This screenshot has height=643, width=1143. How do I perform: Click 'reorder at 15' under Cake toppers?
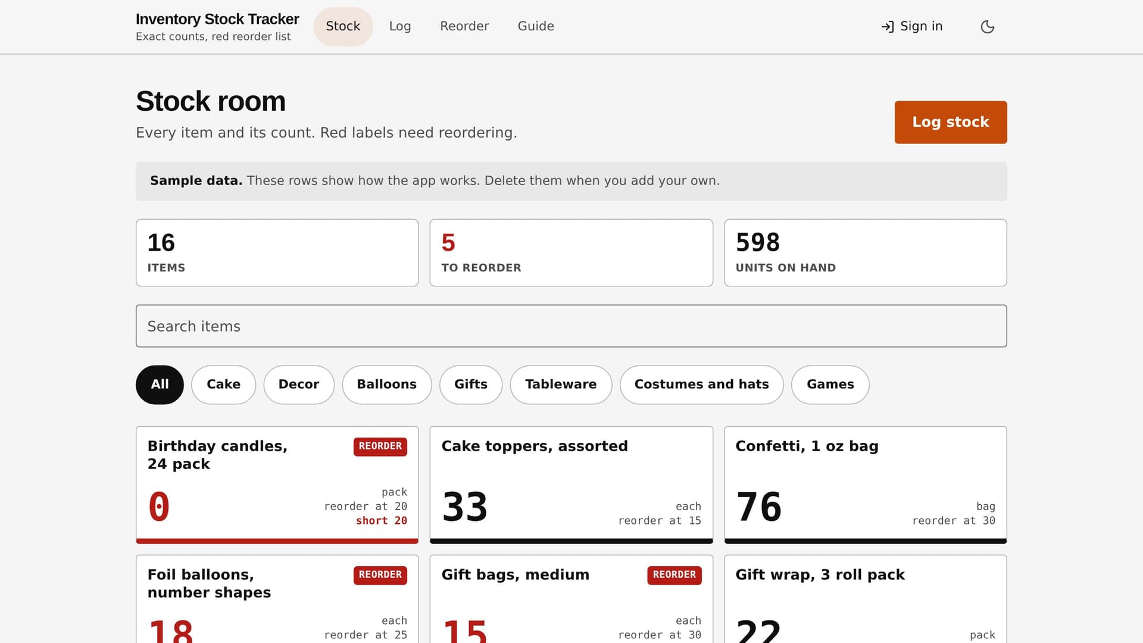click(660, 521)
